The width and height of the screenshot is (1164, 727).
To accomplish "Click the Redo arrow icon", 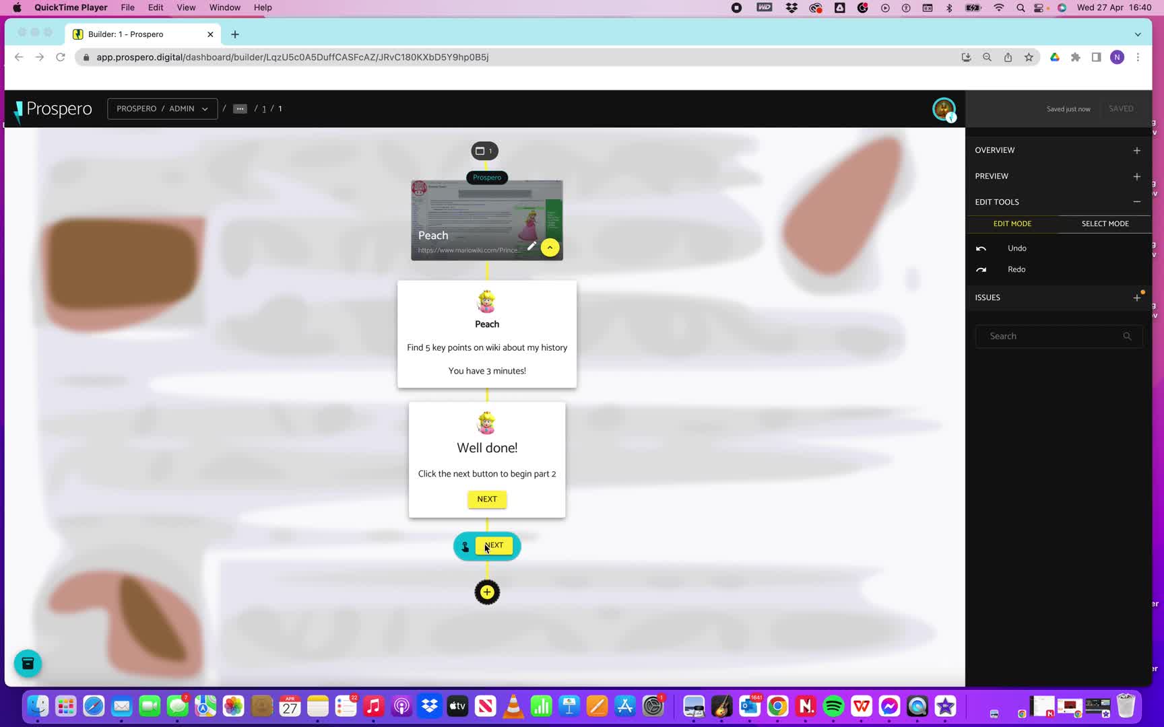I will tap(981, 269).
